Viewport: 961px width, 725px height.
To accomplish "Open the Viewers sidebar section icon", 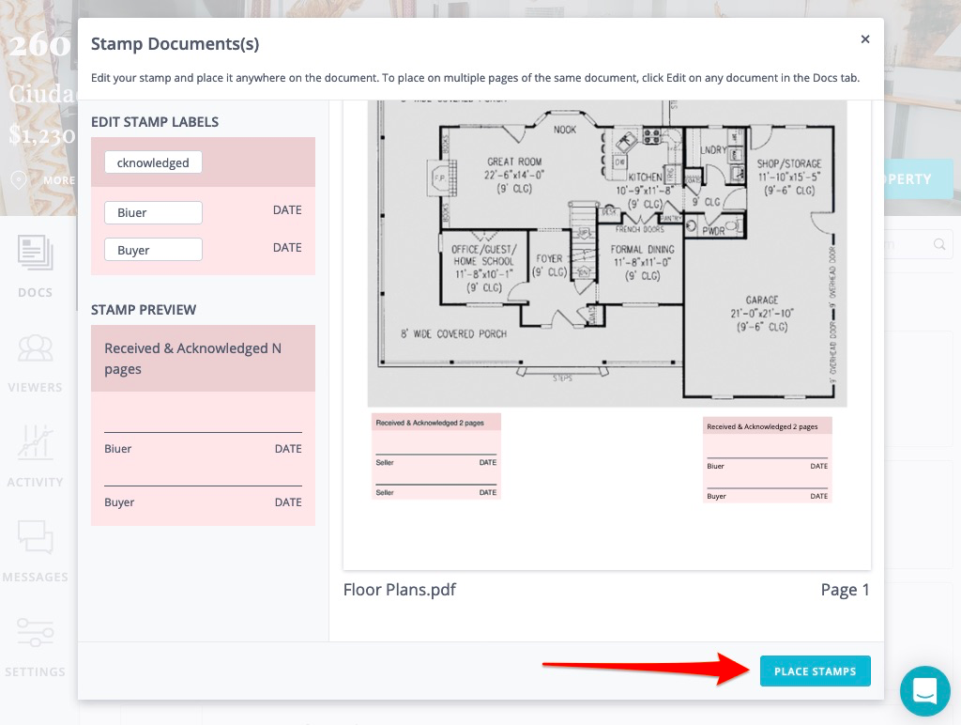I will click(x=36, y=347).
